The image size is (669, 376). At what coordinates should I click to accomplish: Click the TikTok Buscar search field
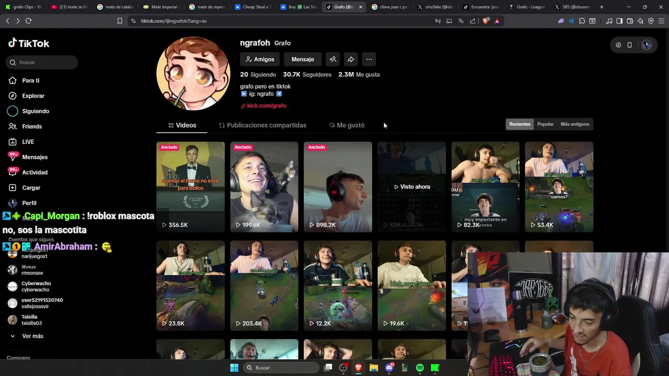[42, 62]
